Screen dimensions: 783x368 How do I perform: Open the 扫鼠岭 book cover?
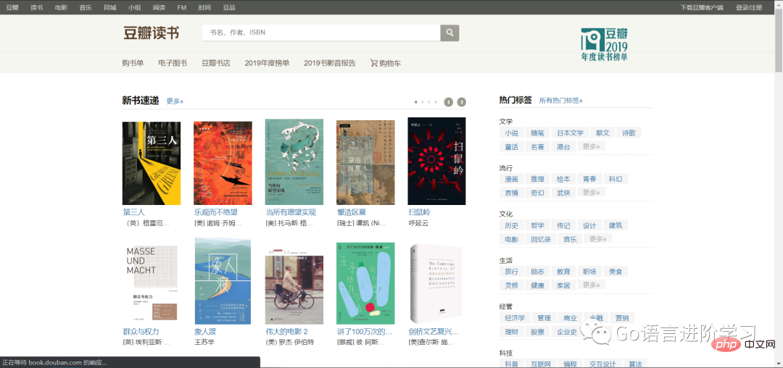tap(437, 161)
